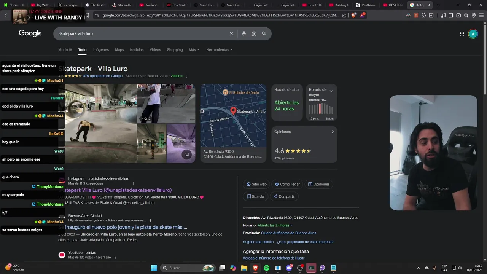Image resolution: width=487 pixels, height=274 pixels.
Task: Switch to the Maps tab
Action: [x=119, y=50]
